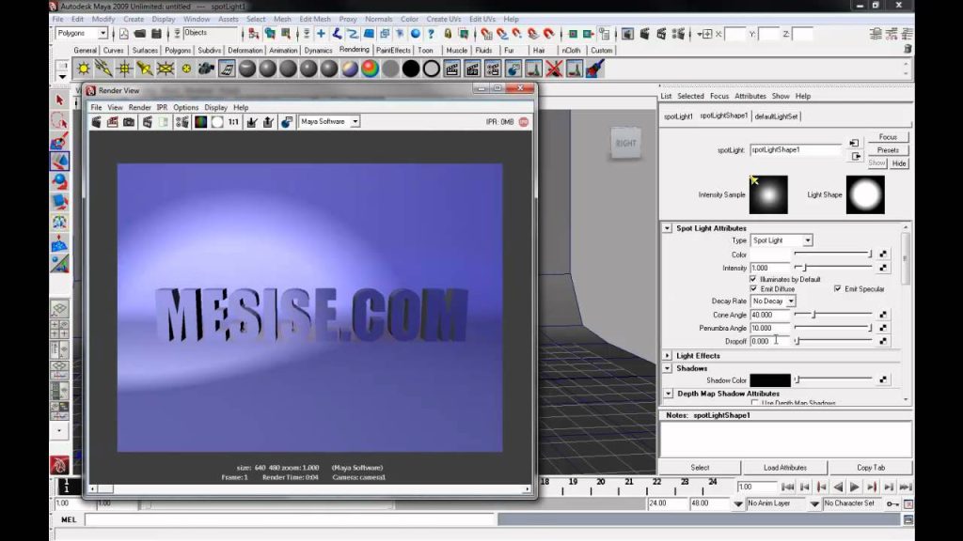
Task: Select the arrow selection tool in toolbox
Action: pyautogui.click(x=59, y=100)
